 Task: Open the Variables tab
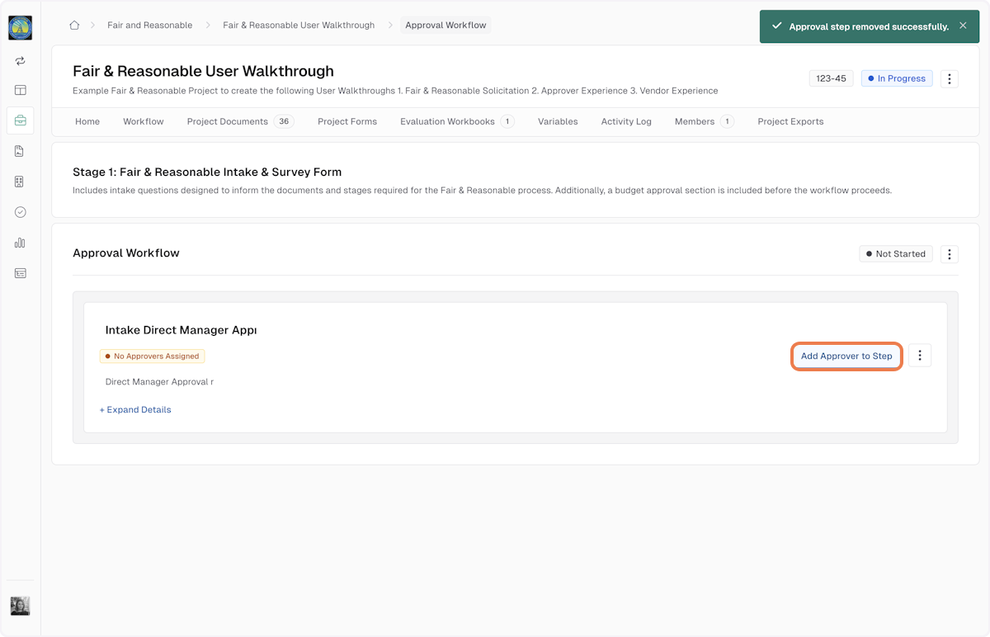pos(558,121)
